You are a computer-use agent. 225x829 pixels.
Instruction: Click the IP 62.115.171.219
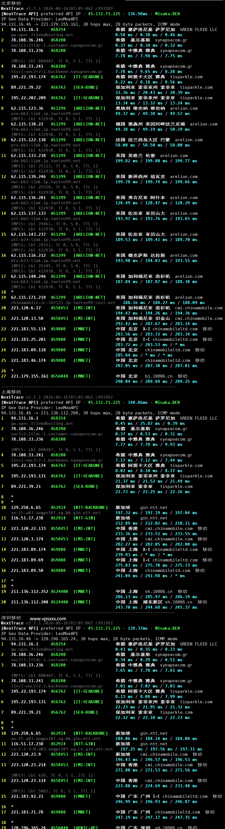point(28,298)
